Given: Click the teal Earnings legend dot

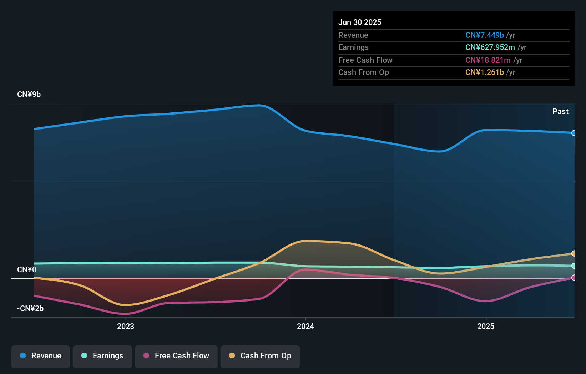Looking at the screenshot, I should (x=84, y=356).
